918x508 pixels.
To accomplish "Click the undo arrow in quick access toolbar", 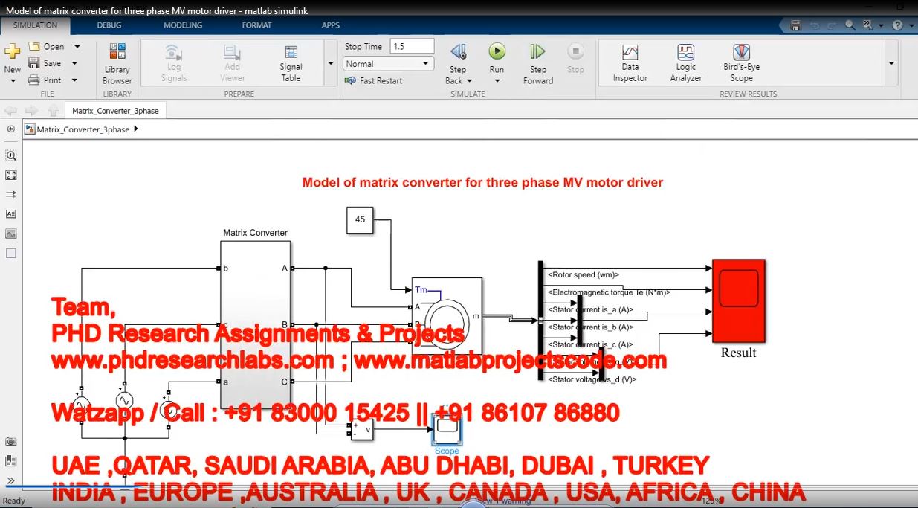I will pos(814,25).
